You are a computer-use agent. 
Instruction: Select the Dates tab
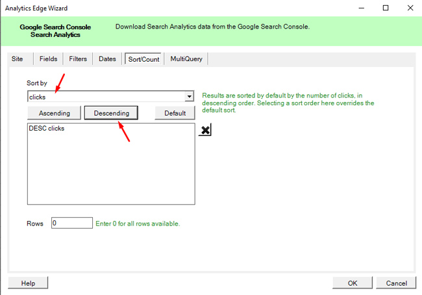107,59
